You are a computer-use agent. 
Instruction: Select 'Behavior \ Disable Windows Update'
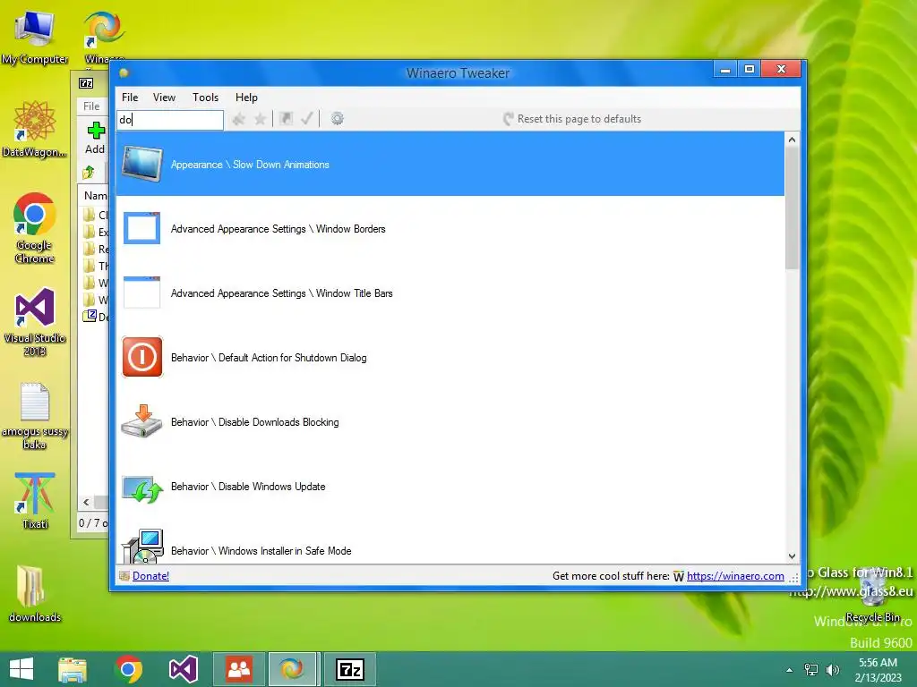[x=450, y=486]
